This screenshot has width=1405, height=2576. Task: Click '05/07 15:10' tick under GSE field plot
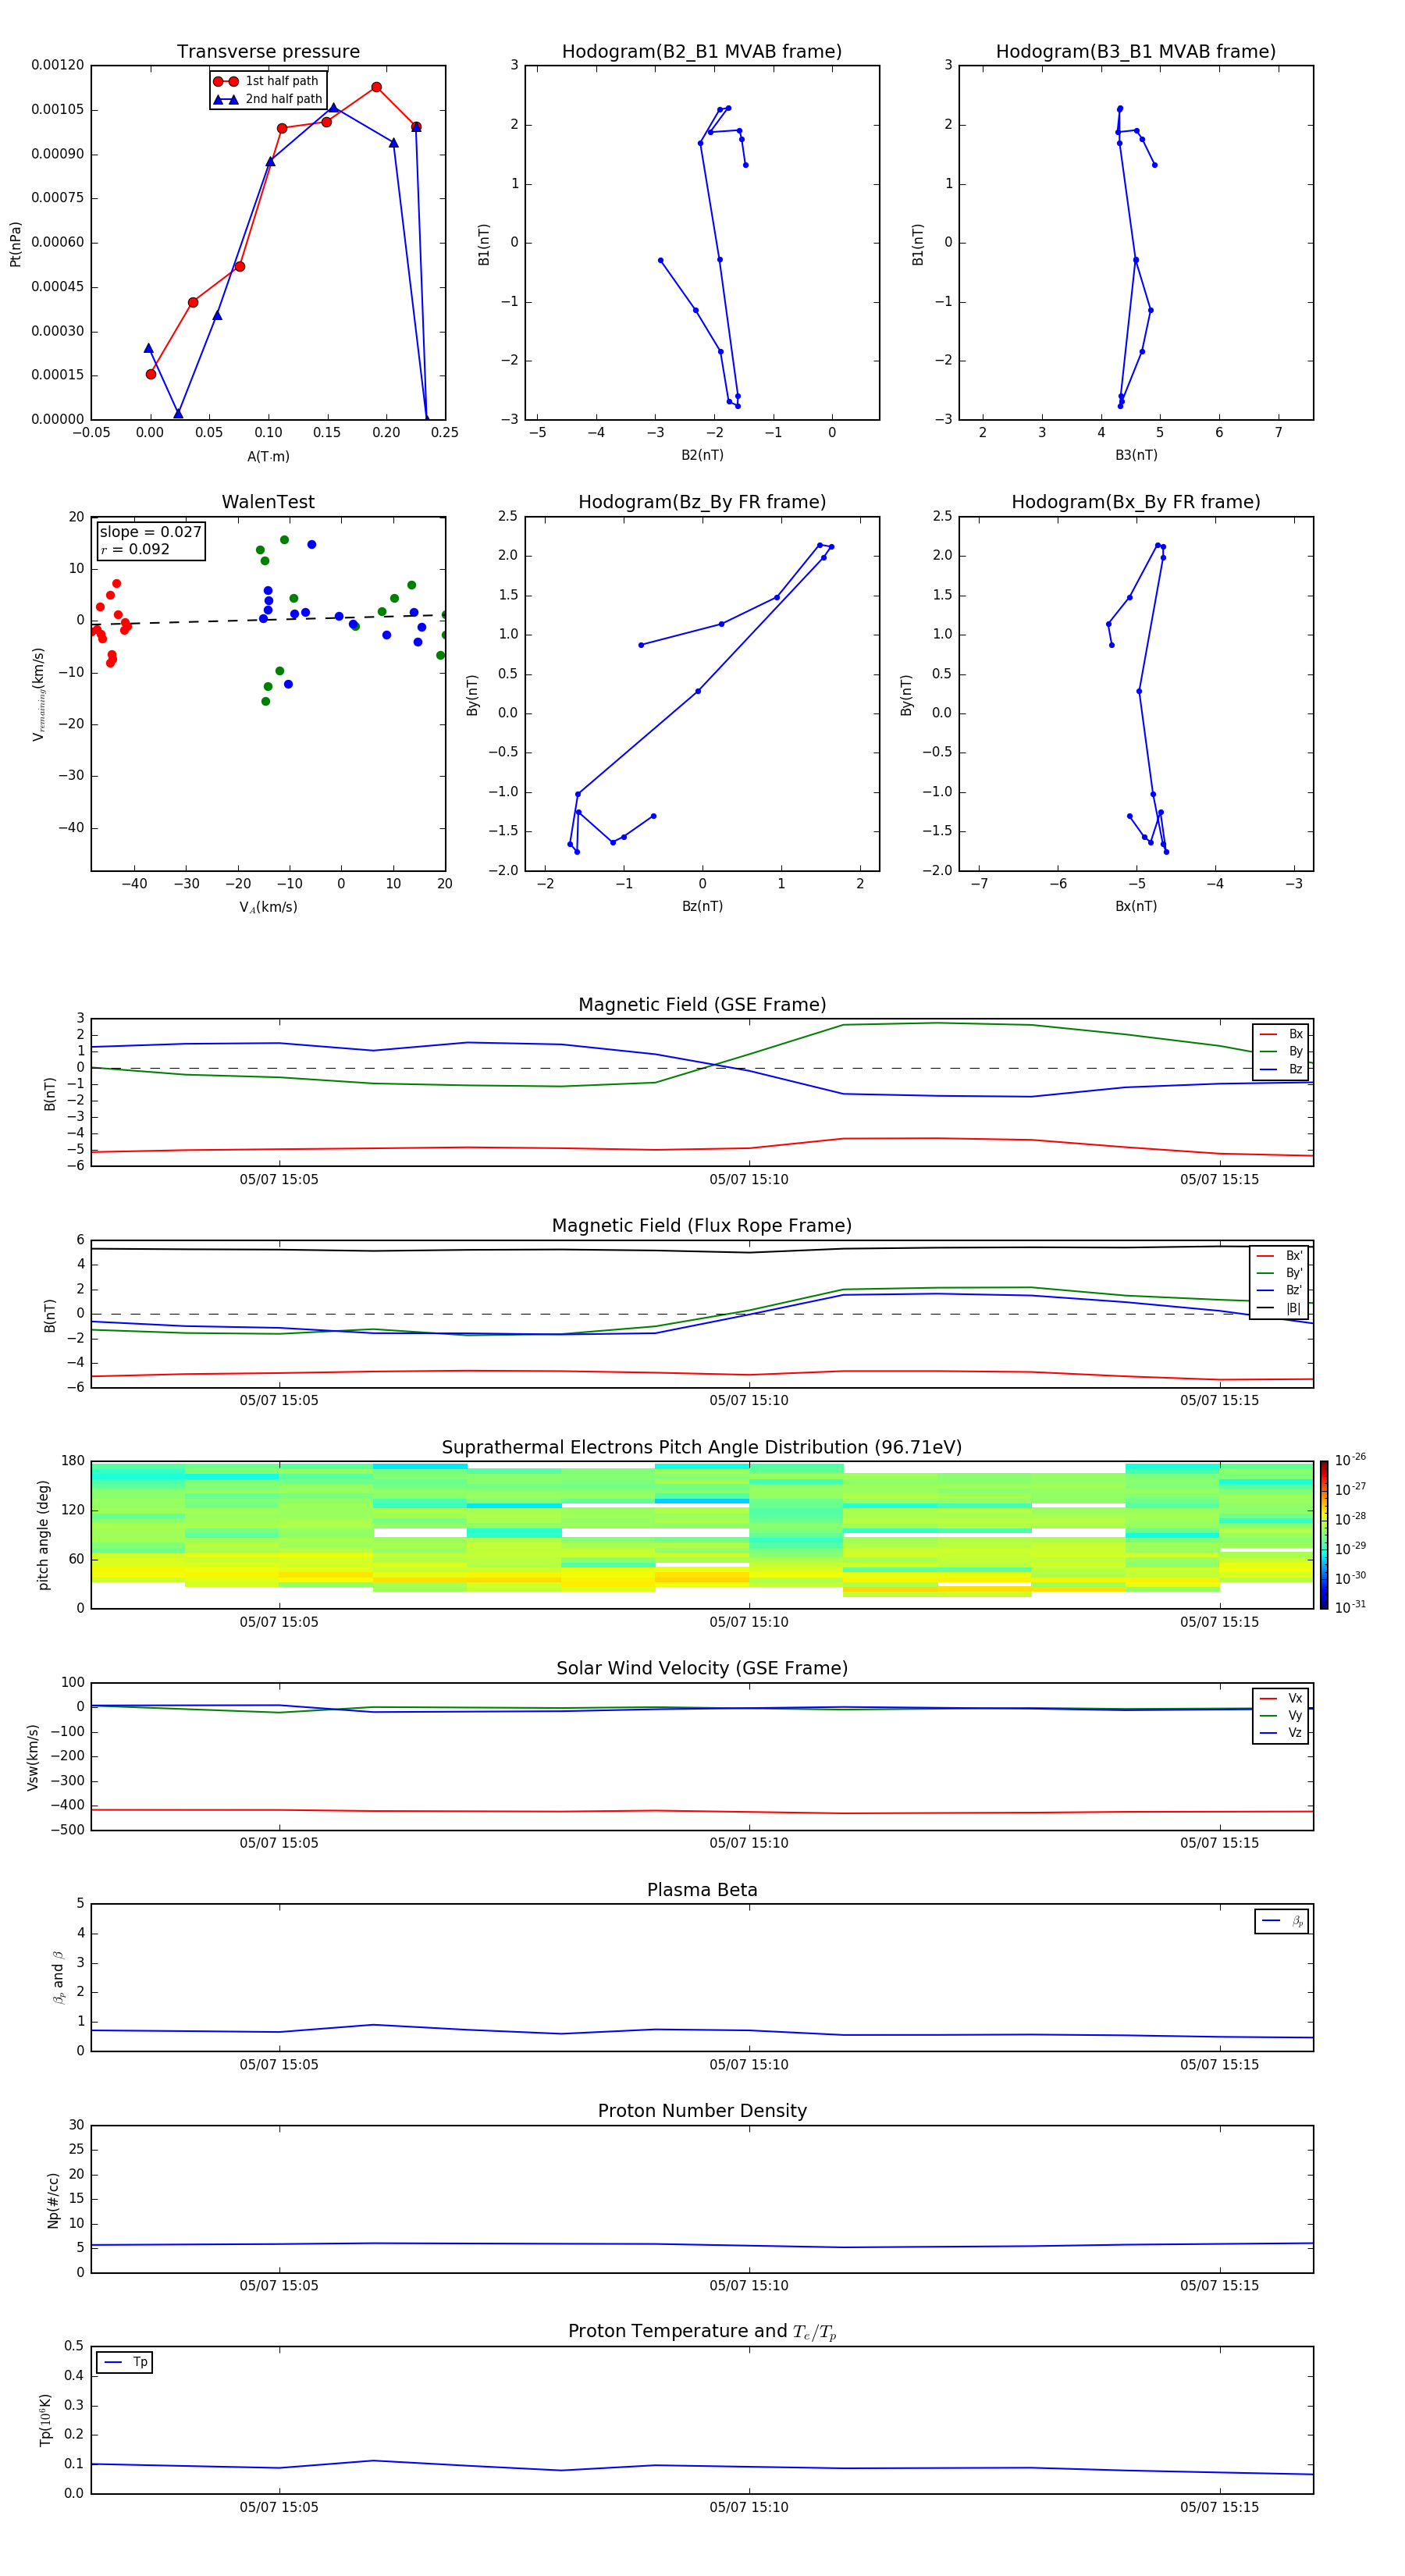point(749,1180)
